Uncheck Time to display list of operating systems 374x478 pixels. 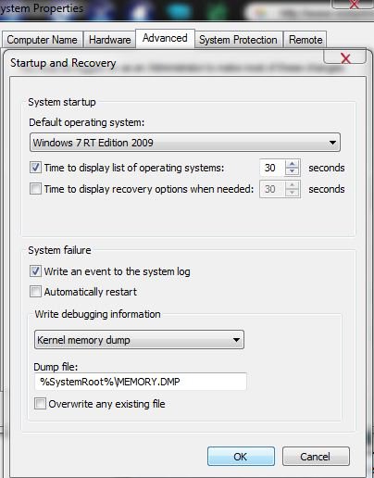35,168
